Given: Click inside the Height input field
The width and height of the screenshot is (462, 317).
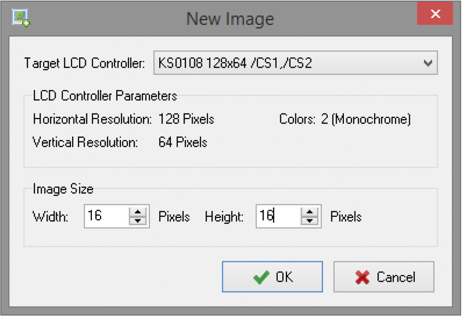Looking at the screenshot, I should [278, 216].
